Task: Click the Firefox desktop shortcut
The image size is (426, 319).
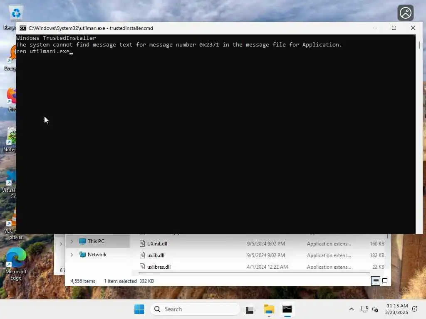Action: [11, 99]
